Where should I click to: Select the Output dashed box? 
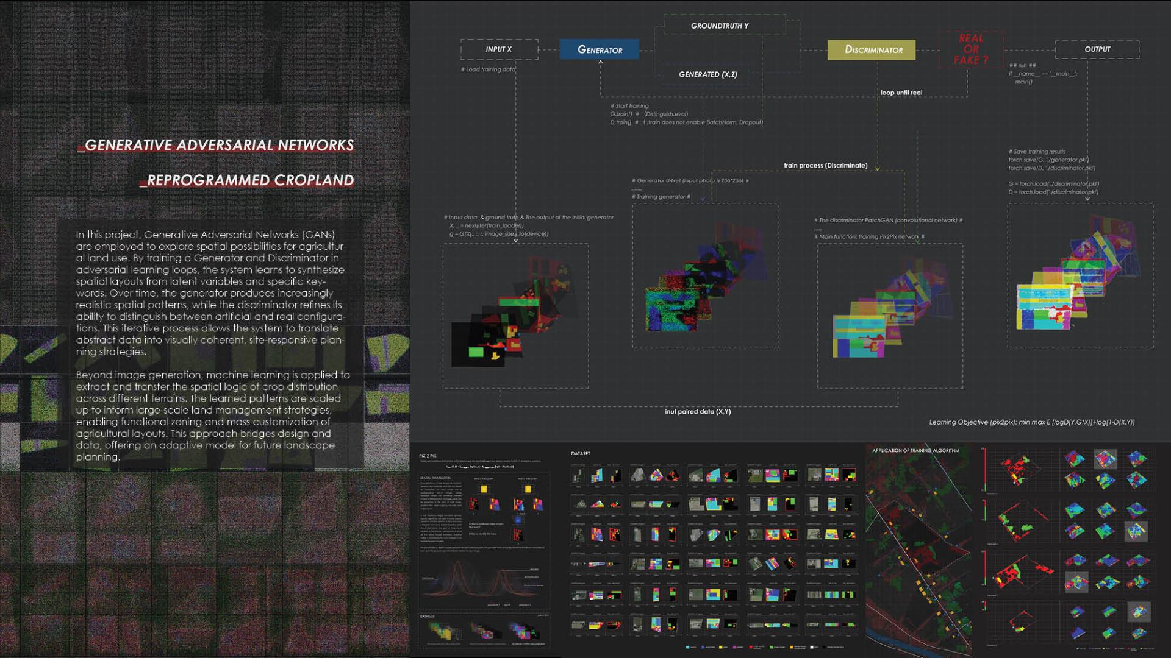[1097, 49]
